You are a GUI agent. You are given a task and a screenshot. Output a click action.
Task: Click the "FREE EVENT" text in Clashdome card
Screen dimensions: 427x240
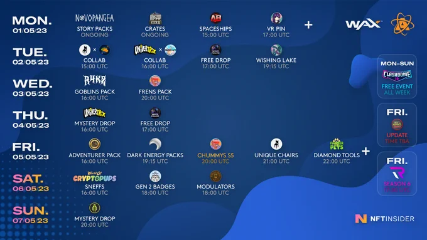click(x=397, y=86)
